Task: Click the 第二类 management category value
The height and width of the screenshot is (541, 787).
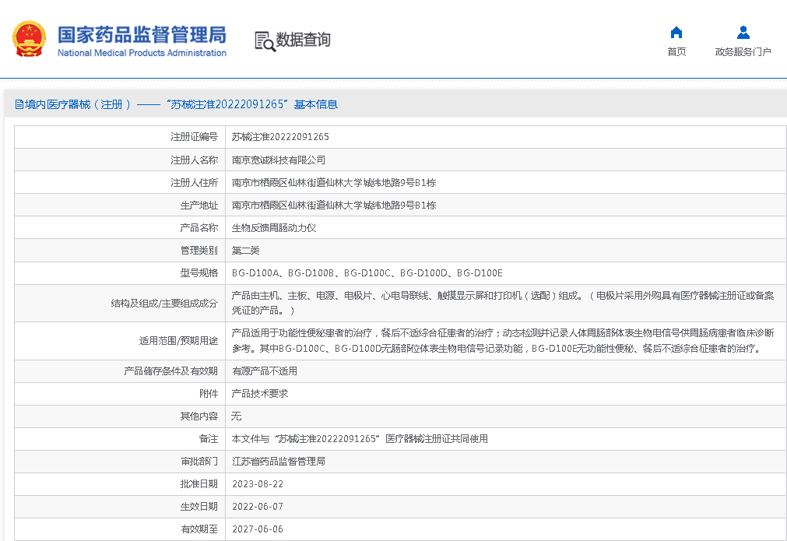Action: (246, 251)
